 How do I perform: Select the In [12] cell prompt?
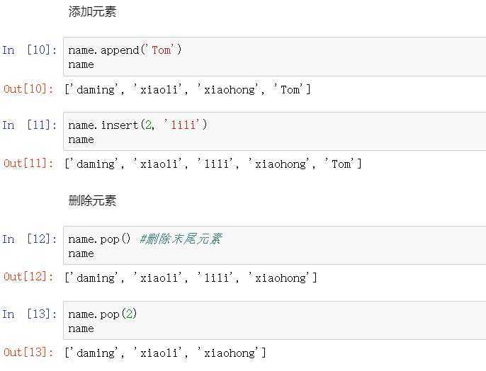click(29, 239)
